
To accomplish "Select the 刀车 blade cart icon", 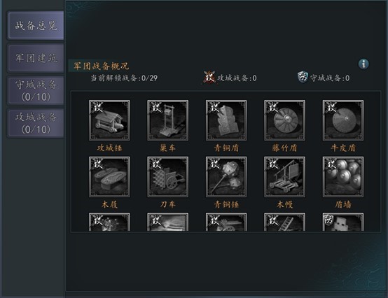I will (168, 177).
